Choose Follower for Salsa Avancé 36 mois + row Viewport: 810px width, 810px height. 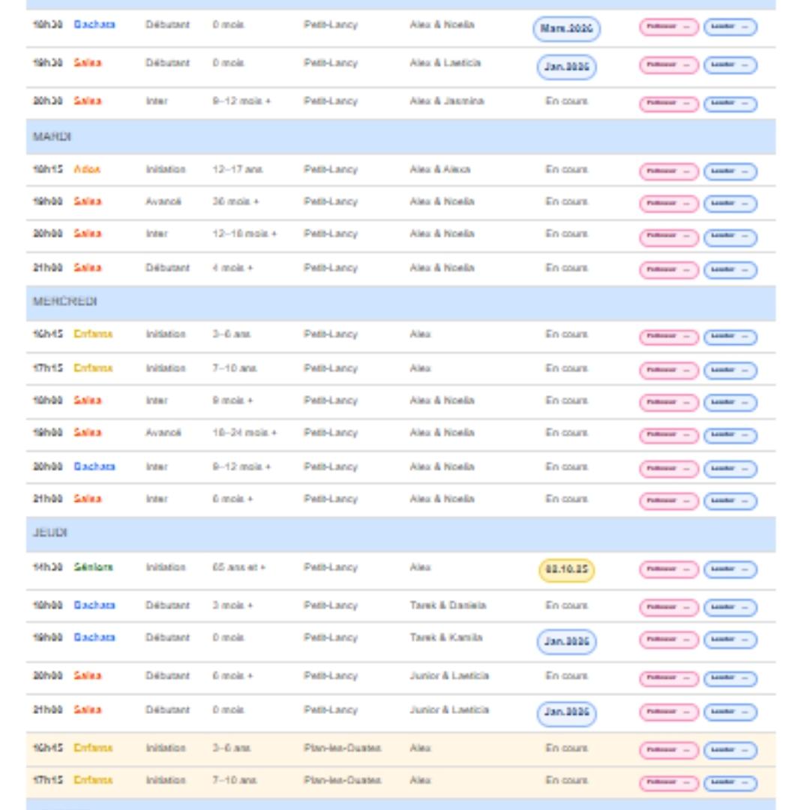tap(669, 203)
